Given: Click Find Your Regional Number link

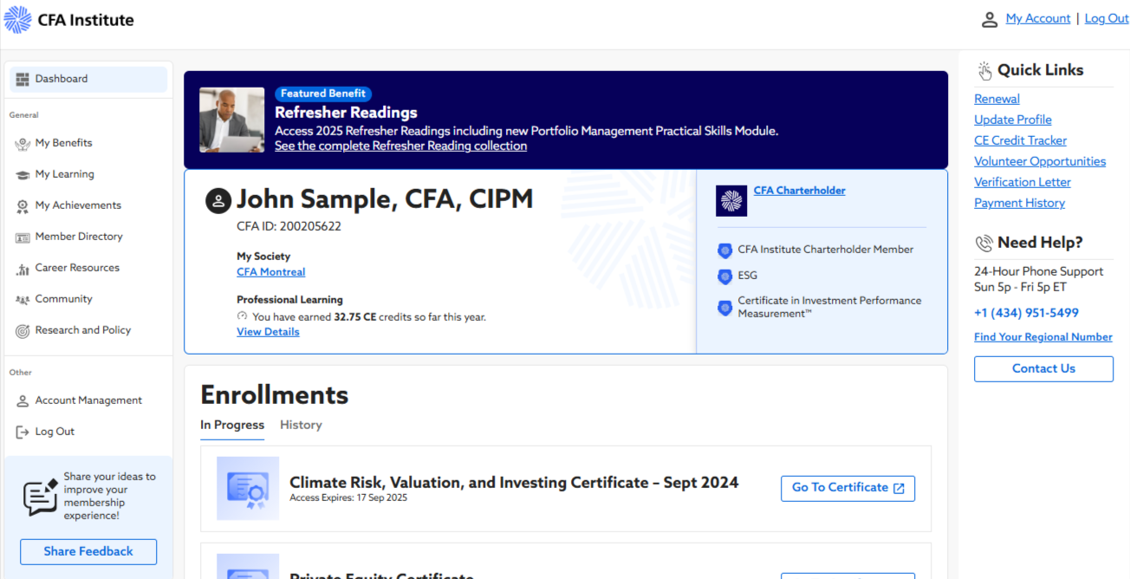Looking at the screenshot, I should (x=1043, y=337).
